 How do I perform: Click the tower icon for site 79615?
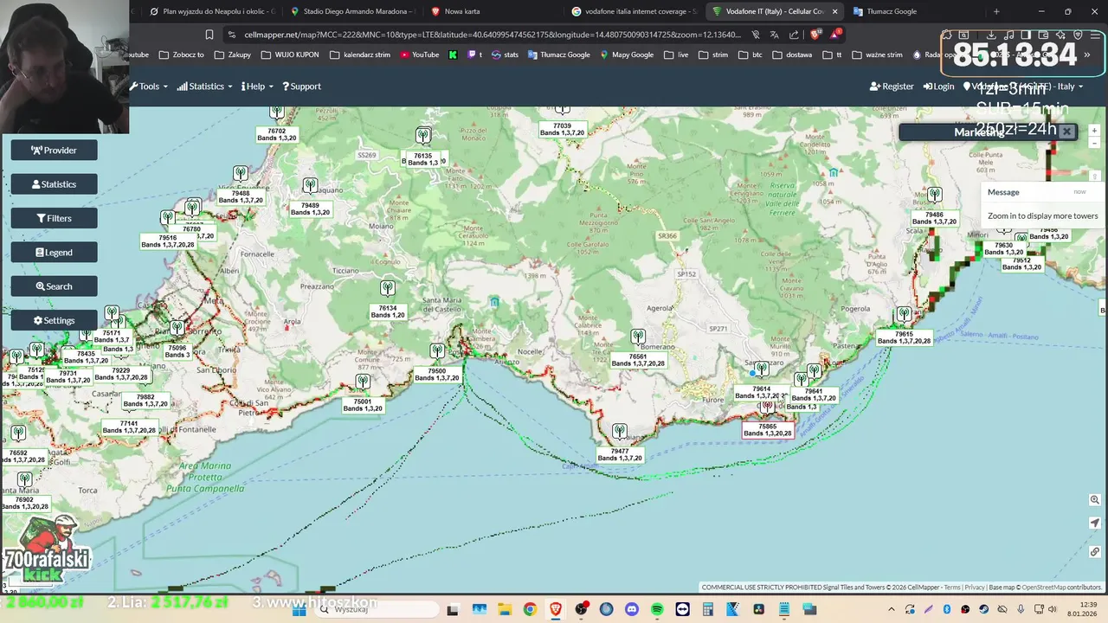coord(904,313)
